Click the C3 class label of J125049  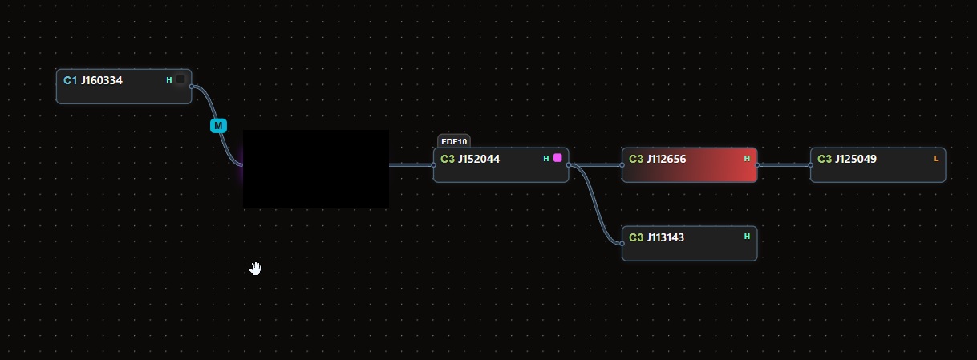(825, 159)
